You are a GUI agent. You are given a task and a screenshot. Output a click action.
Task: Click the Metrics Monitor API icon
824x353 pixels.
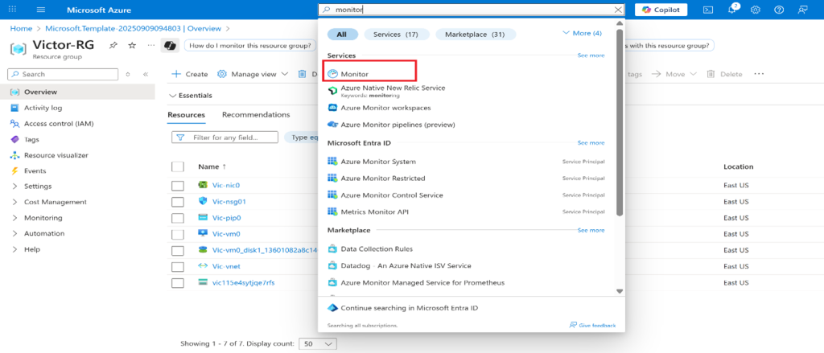coord(332,211)
